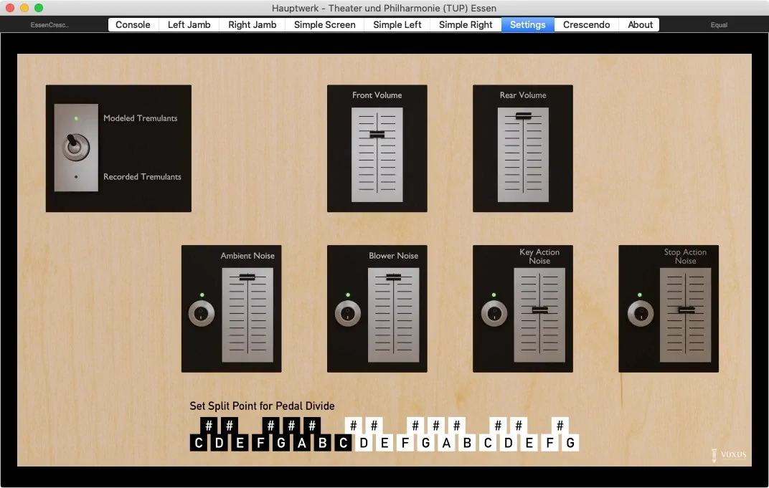Toggle the Ambient Noise on/off knob
769x488 pixels.
pyautogui.click(x=202, y=314)
